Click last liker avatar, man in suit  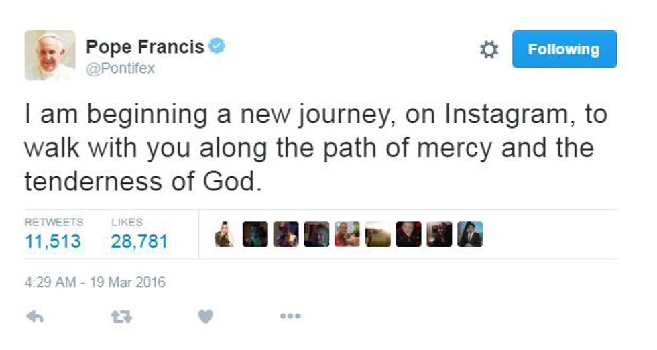[470, 235]
